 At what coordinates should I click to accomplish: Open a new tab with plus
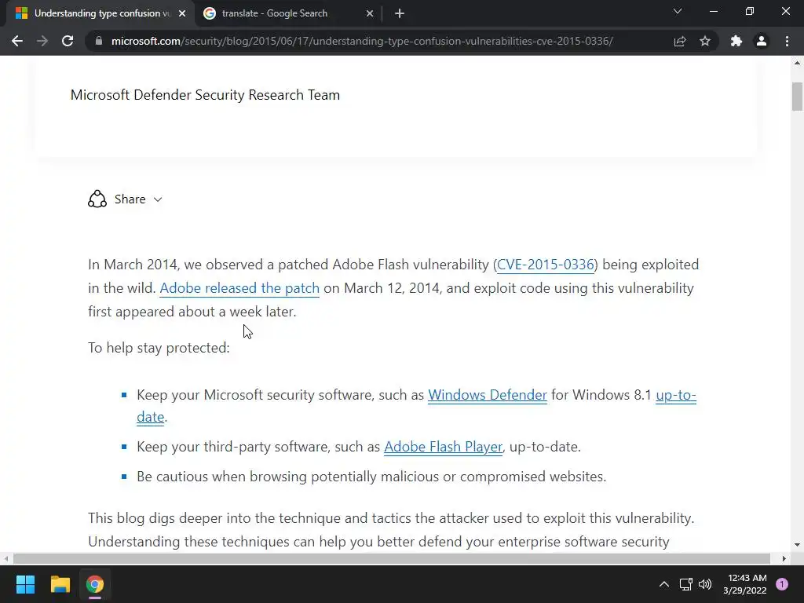(x=400, y=14)
